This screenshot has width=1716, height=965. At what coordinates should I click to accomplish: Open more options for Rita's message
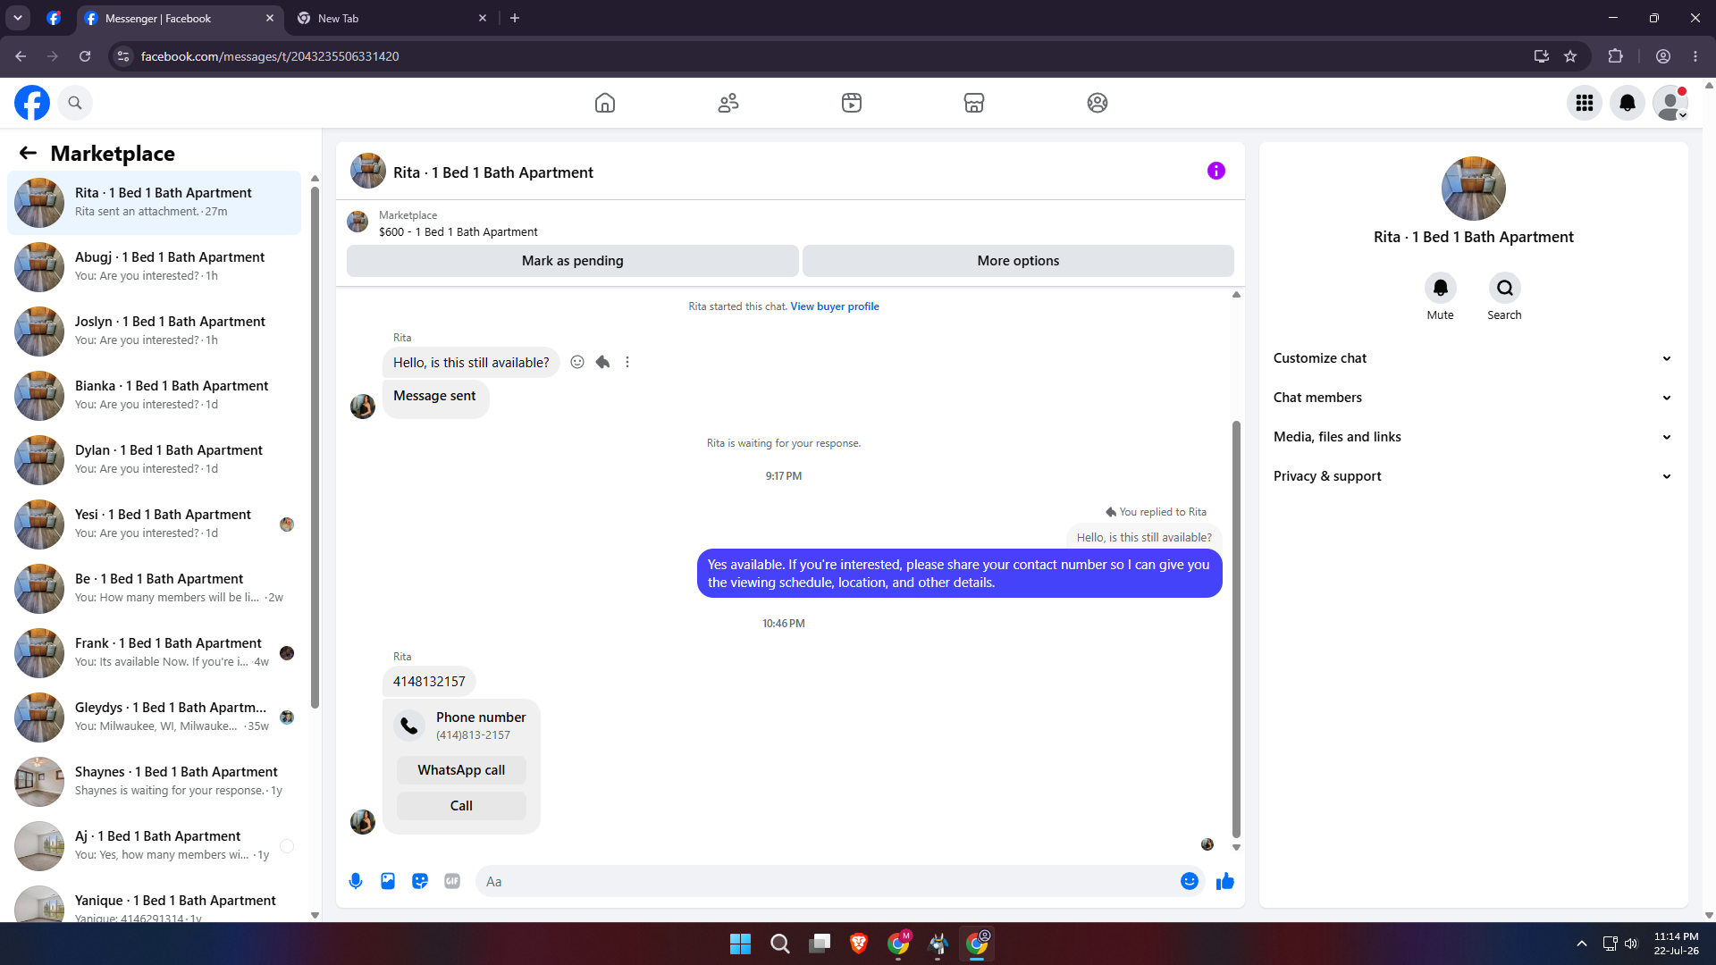pyautogui.click(x=627, y=362)
